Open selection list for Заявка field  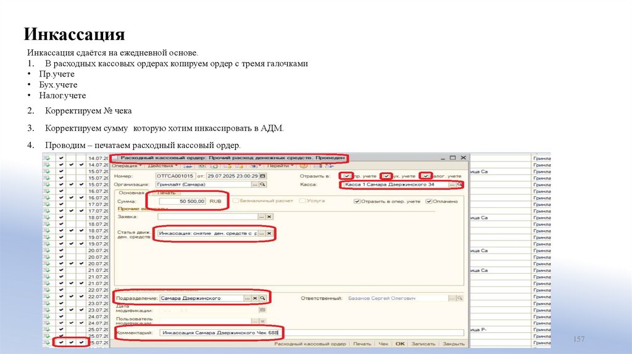point(262,216)
